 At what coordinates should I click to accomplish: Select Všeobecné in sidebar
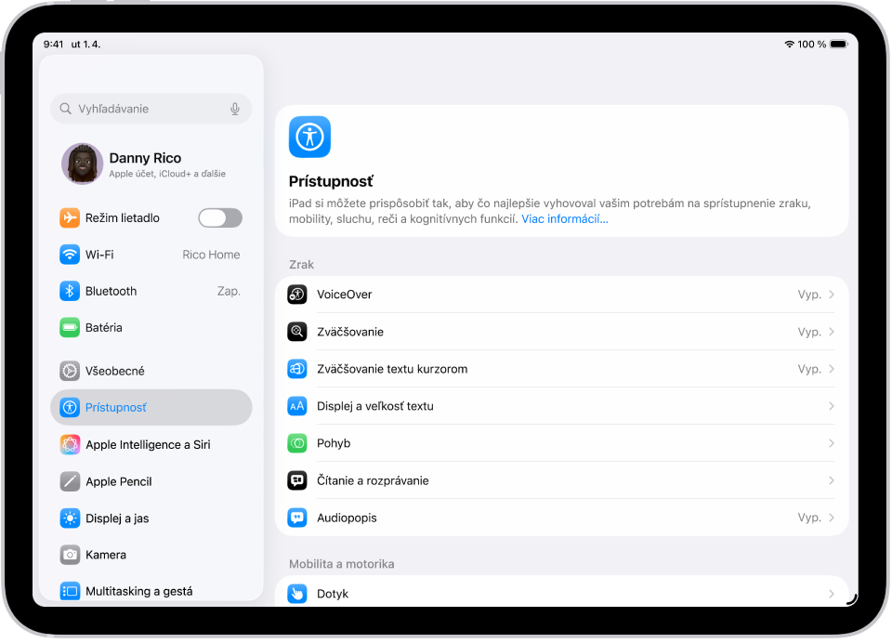(x=151, y=371)
